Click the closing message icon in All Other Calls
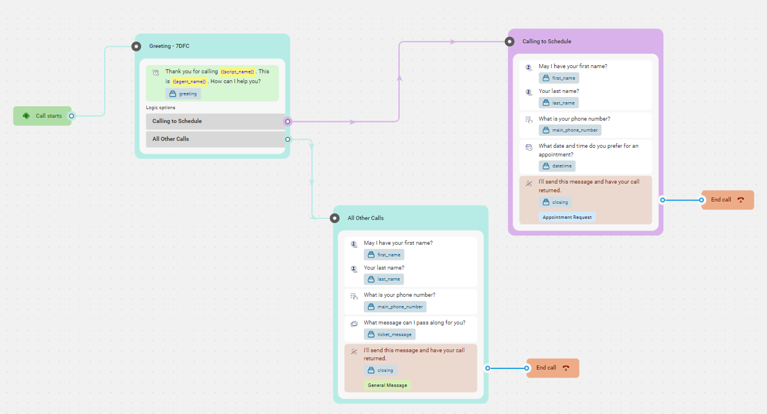This screenshot has width=767, height=414. click(354, 352)
